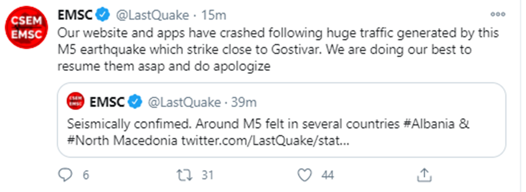Viewport: 526px width, 192px height.
Task: Click the #North hashtag
Action: [x=89, y=141]
